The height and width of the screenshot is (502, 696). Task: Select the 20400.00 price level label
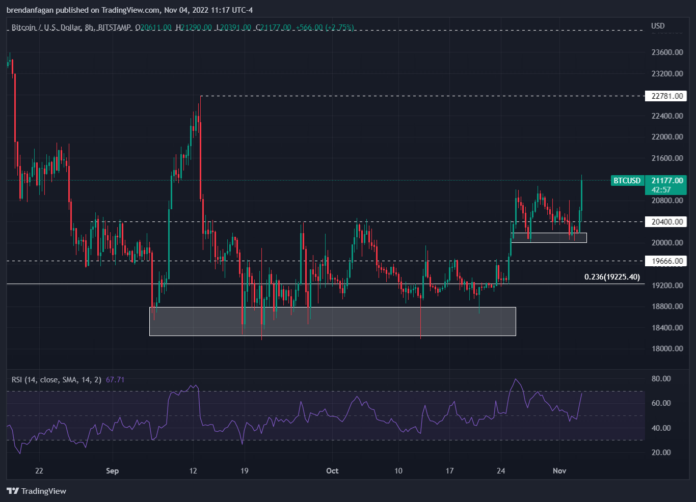[665, 222]
